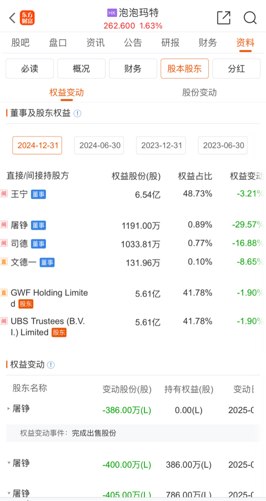Viewport: 266px width, 501px height.
Task: Tap 董事 tag beside 司德
Action: coord(38,244)
